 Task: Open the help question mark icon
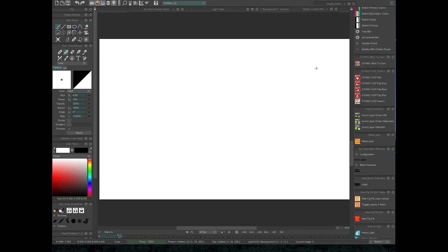pyautogui.click(x=156, y=3)
